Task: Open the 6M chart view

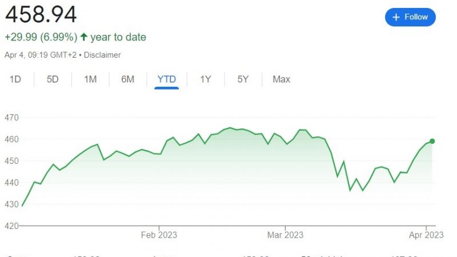Action: point(127,79)
